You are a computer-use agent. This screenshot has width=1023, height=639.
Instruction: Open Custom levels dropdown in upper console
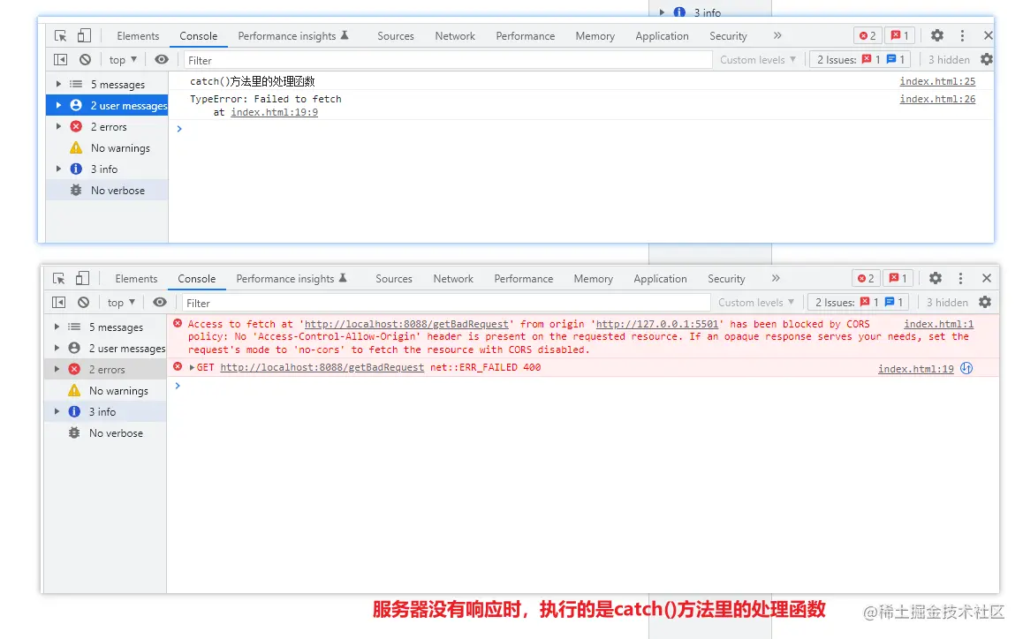(757, 60)
